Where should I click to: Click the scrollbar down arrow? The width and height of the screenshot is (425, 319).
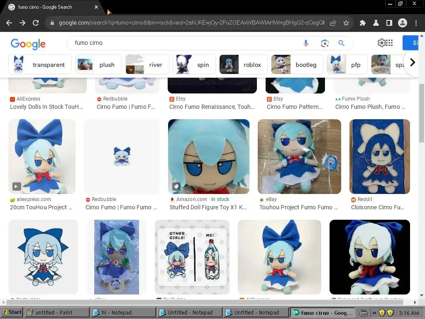[x=422, y=295]
